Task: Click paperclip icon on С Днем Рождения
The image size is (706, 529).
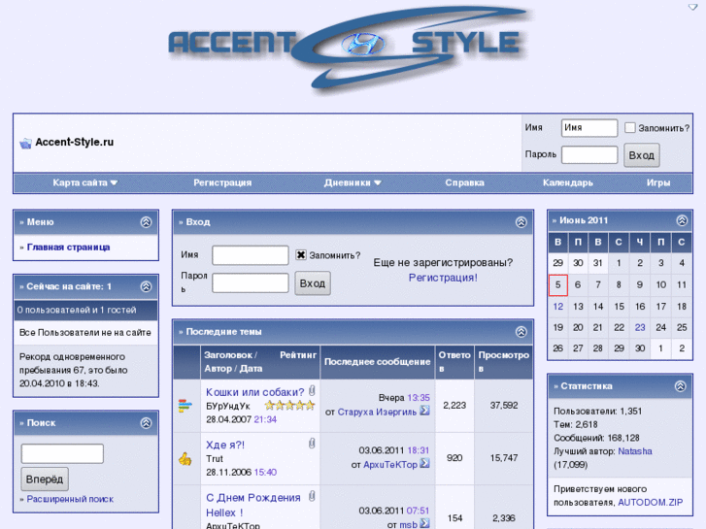Action: pos(312,496)
